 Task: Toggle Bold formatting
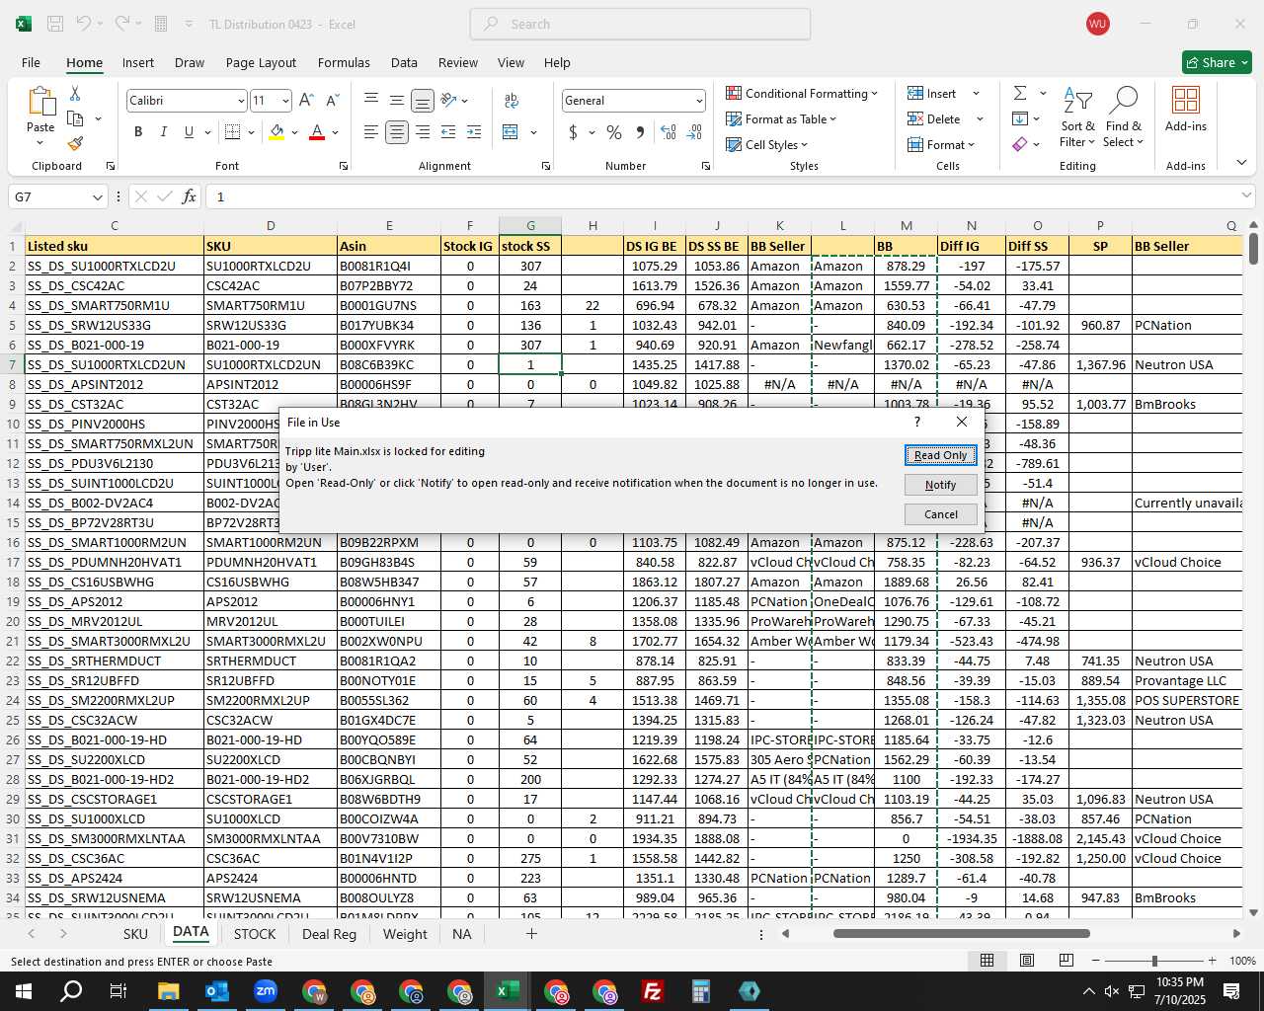point(138,131)
